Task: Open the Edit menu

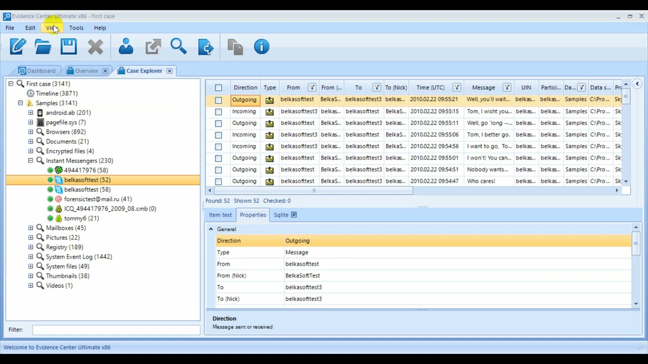Action: point(30,28)
